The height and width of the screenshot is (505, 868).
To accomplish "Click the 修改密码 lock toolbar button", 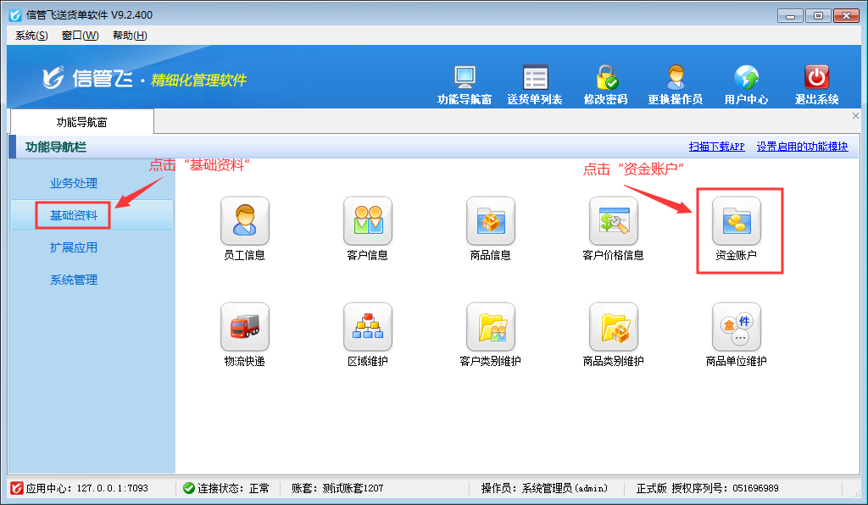I will (606, 85).
